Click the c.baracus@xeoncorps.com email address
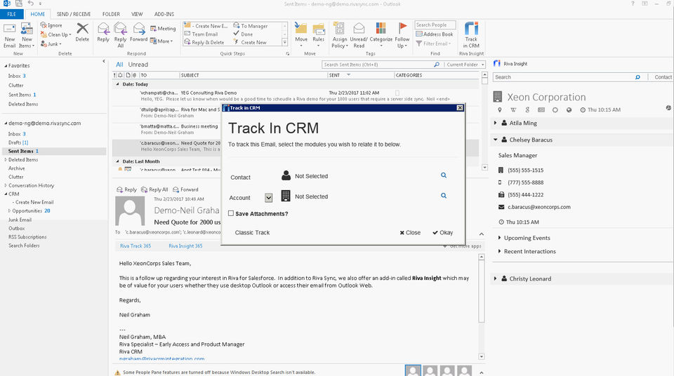 click(539, 207)
